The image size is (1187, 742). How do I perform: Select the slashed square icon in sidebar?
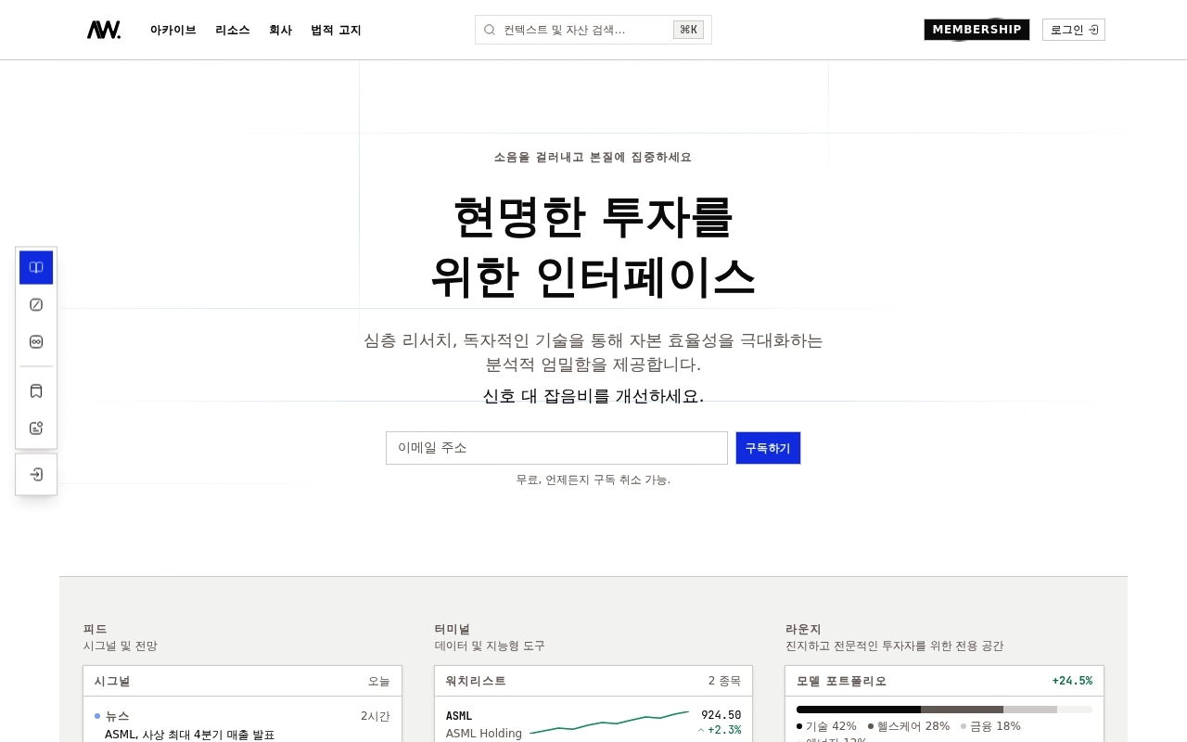[x=36, y=304]
